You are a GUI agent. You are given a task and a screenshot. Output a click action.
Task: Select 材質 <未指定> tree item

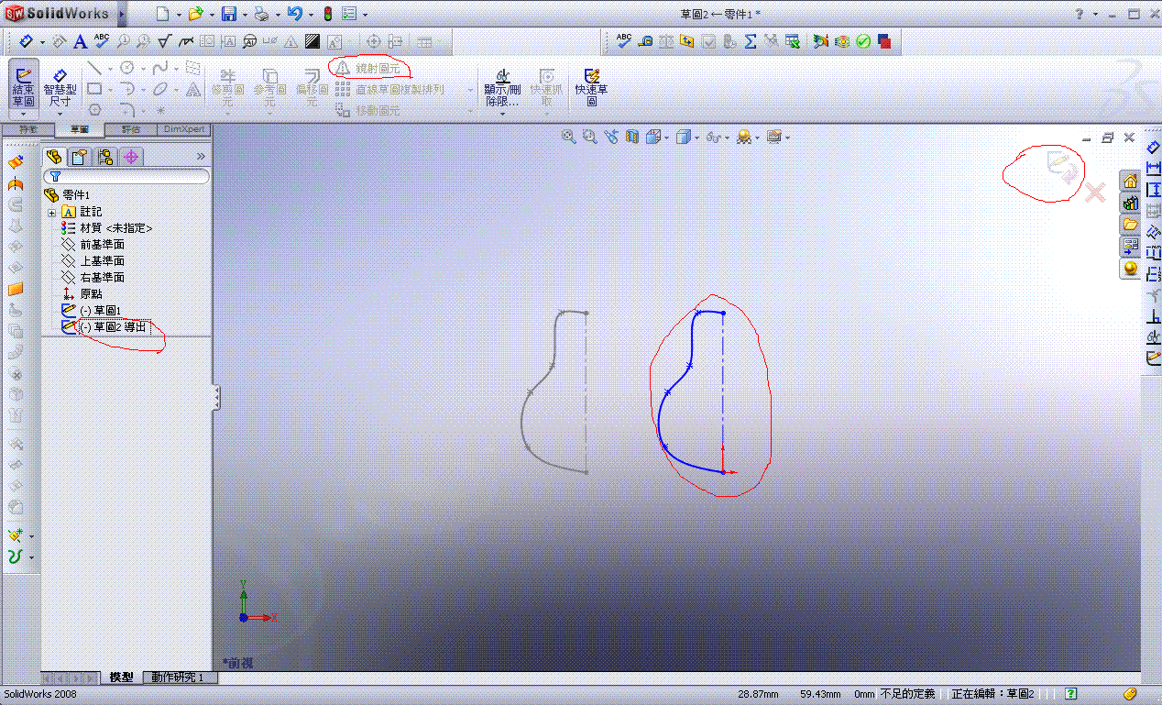tap(106, 228)
